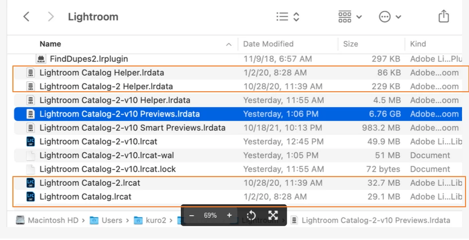Sort by Name column header

(50, 44)
